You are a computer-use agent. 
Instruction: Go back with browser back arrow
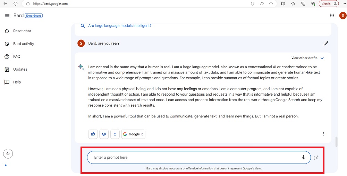click(6, 3)
